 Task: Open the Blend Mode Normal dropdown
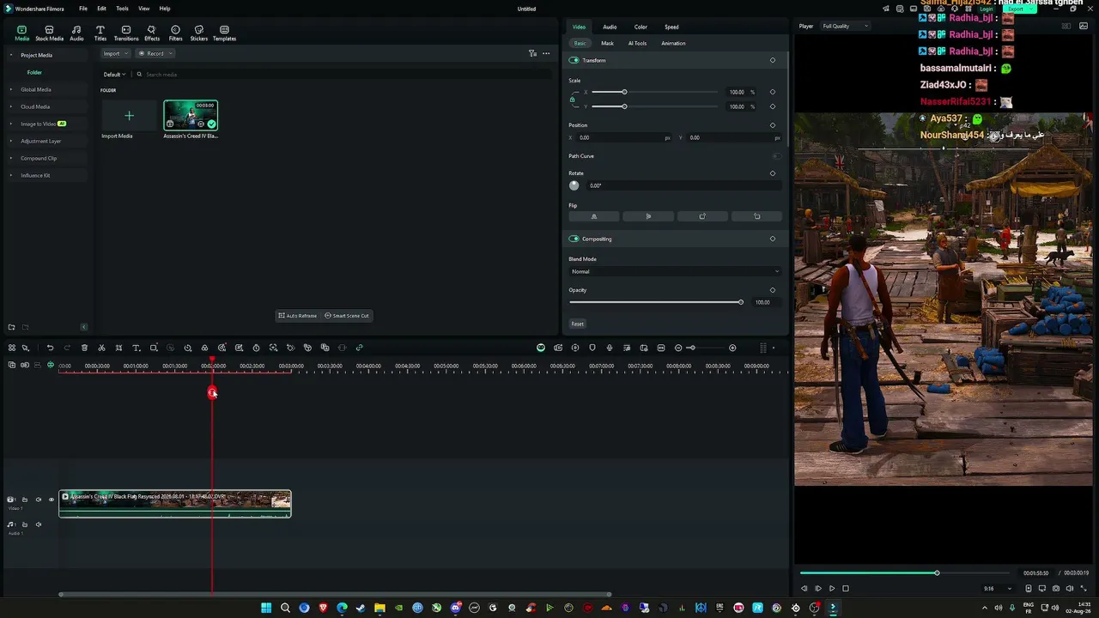[675, 271]
